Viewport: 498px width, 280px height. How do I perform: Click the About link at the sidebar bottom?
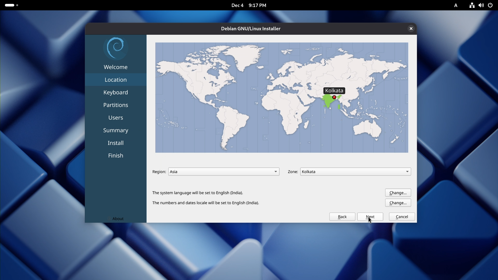coord(118,219)
